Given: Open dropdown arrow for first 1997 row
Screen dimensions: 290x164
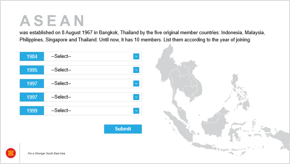Looking at the screenshot, I should click(136, 84).
